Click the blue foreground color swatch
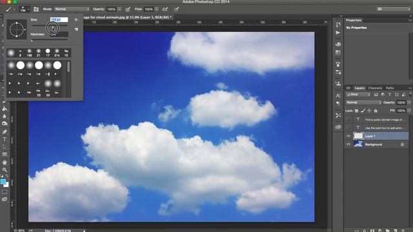Screen dimensions: 413x232 [3, 182]
